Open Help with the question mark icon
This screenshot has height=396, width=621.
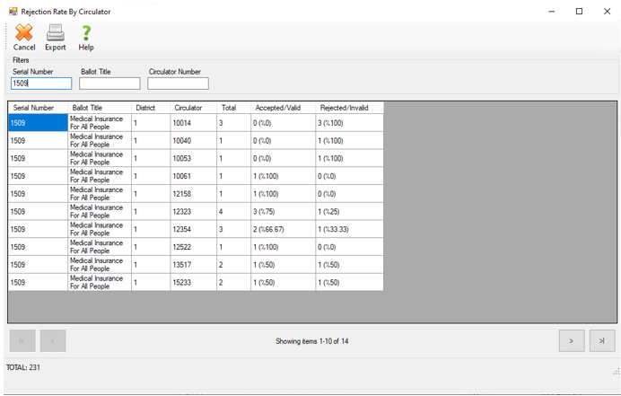pyautogui.click(x=86, y=33)
